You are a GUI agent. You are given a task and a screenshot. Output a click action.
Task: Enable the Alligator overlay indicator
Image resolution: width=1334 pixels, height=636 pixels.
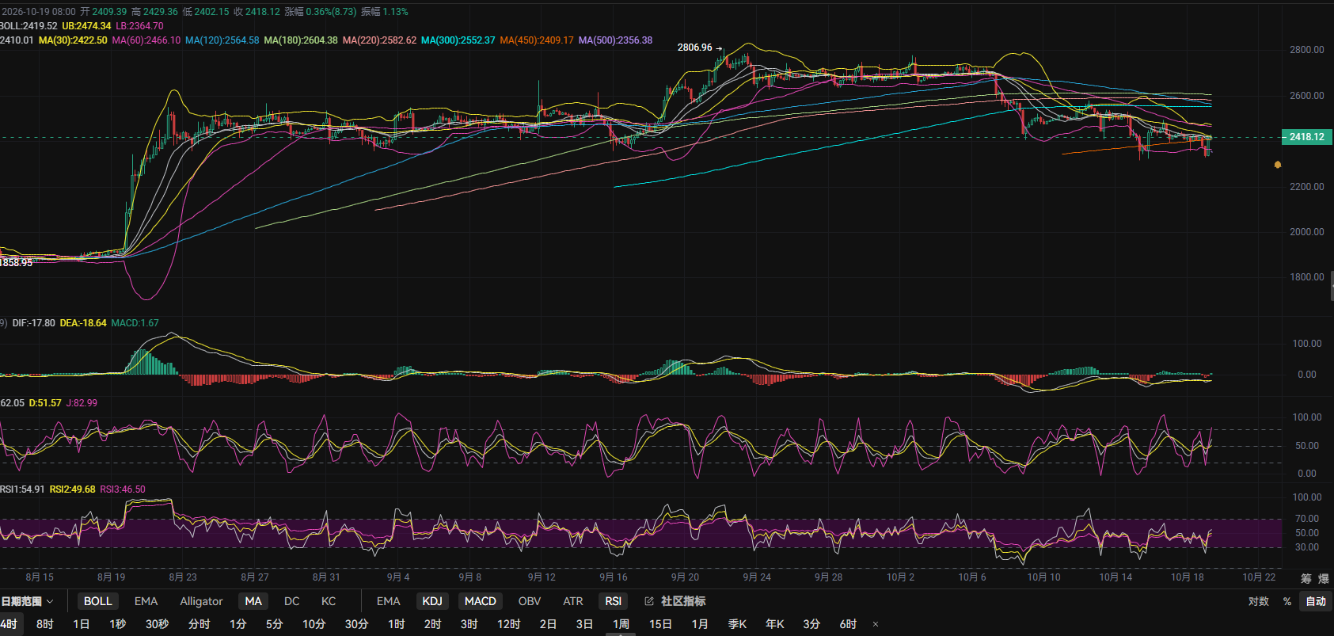201,601
